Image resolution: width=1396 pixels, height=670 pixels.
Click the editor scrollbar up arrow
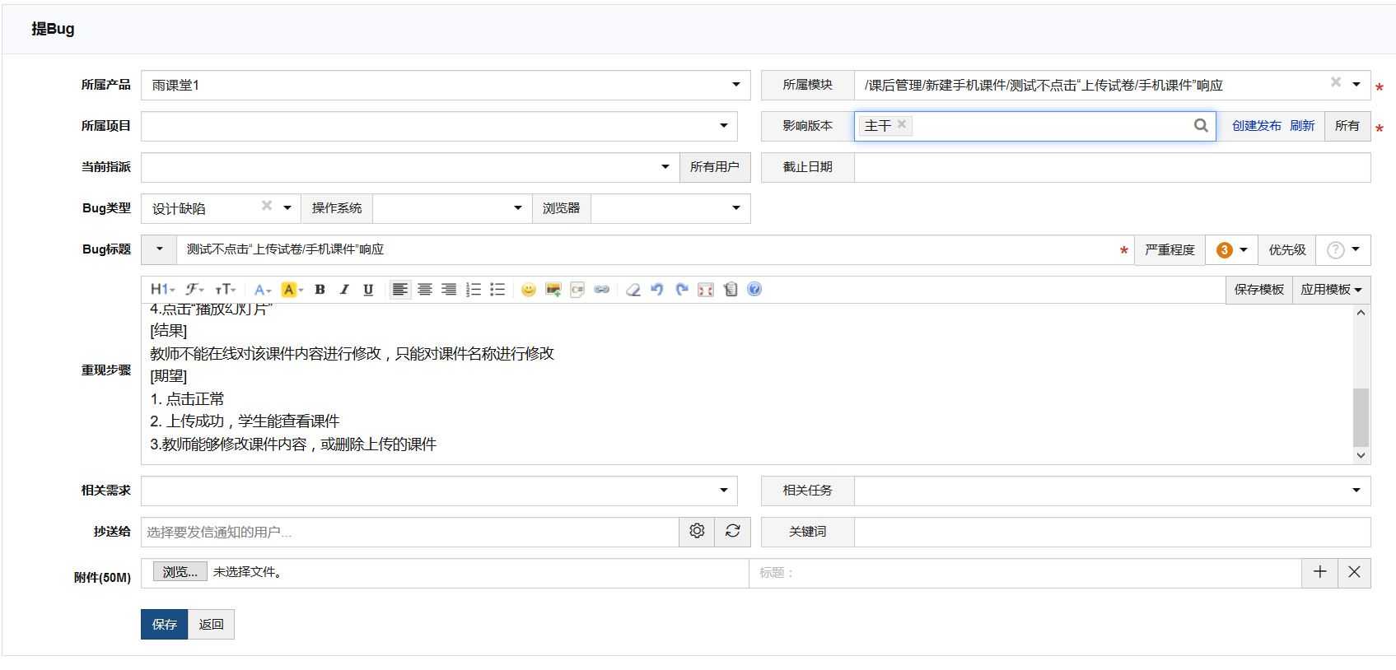pyautogui.click(x=1361, y=313)
